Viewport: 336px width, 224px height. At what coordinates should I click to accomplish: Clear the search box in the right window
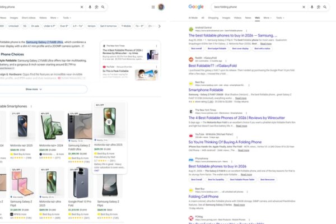coord(304,7)
